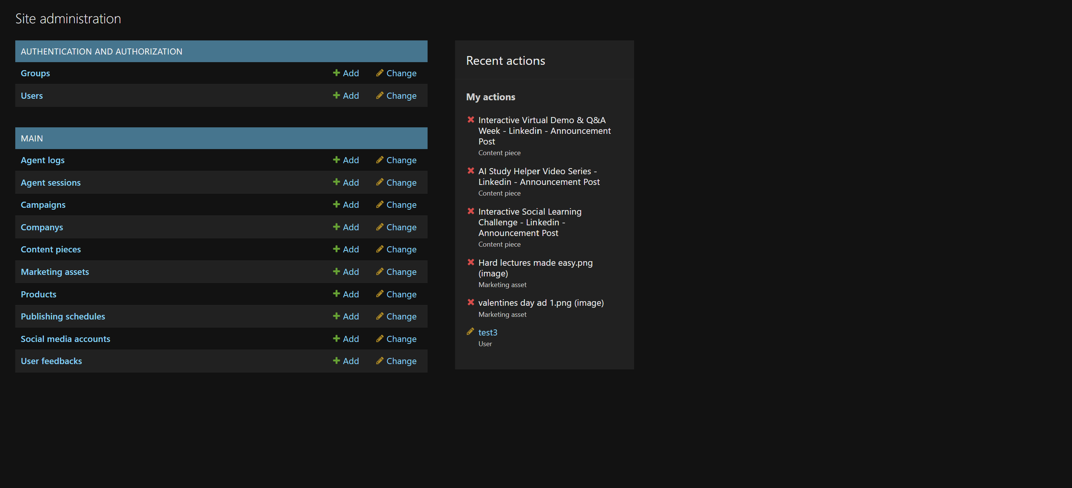
Task: Click the pencil icon for Content pieces
Action: 379,249
